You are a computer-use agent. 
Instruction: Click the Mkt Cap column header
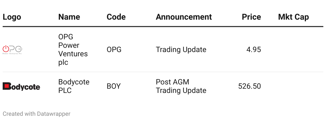click(293, 17)
